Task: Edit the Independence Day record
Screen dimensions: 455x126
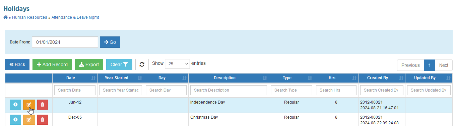Action: tap(29, 105)
